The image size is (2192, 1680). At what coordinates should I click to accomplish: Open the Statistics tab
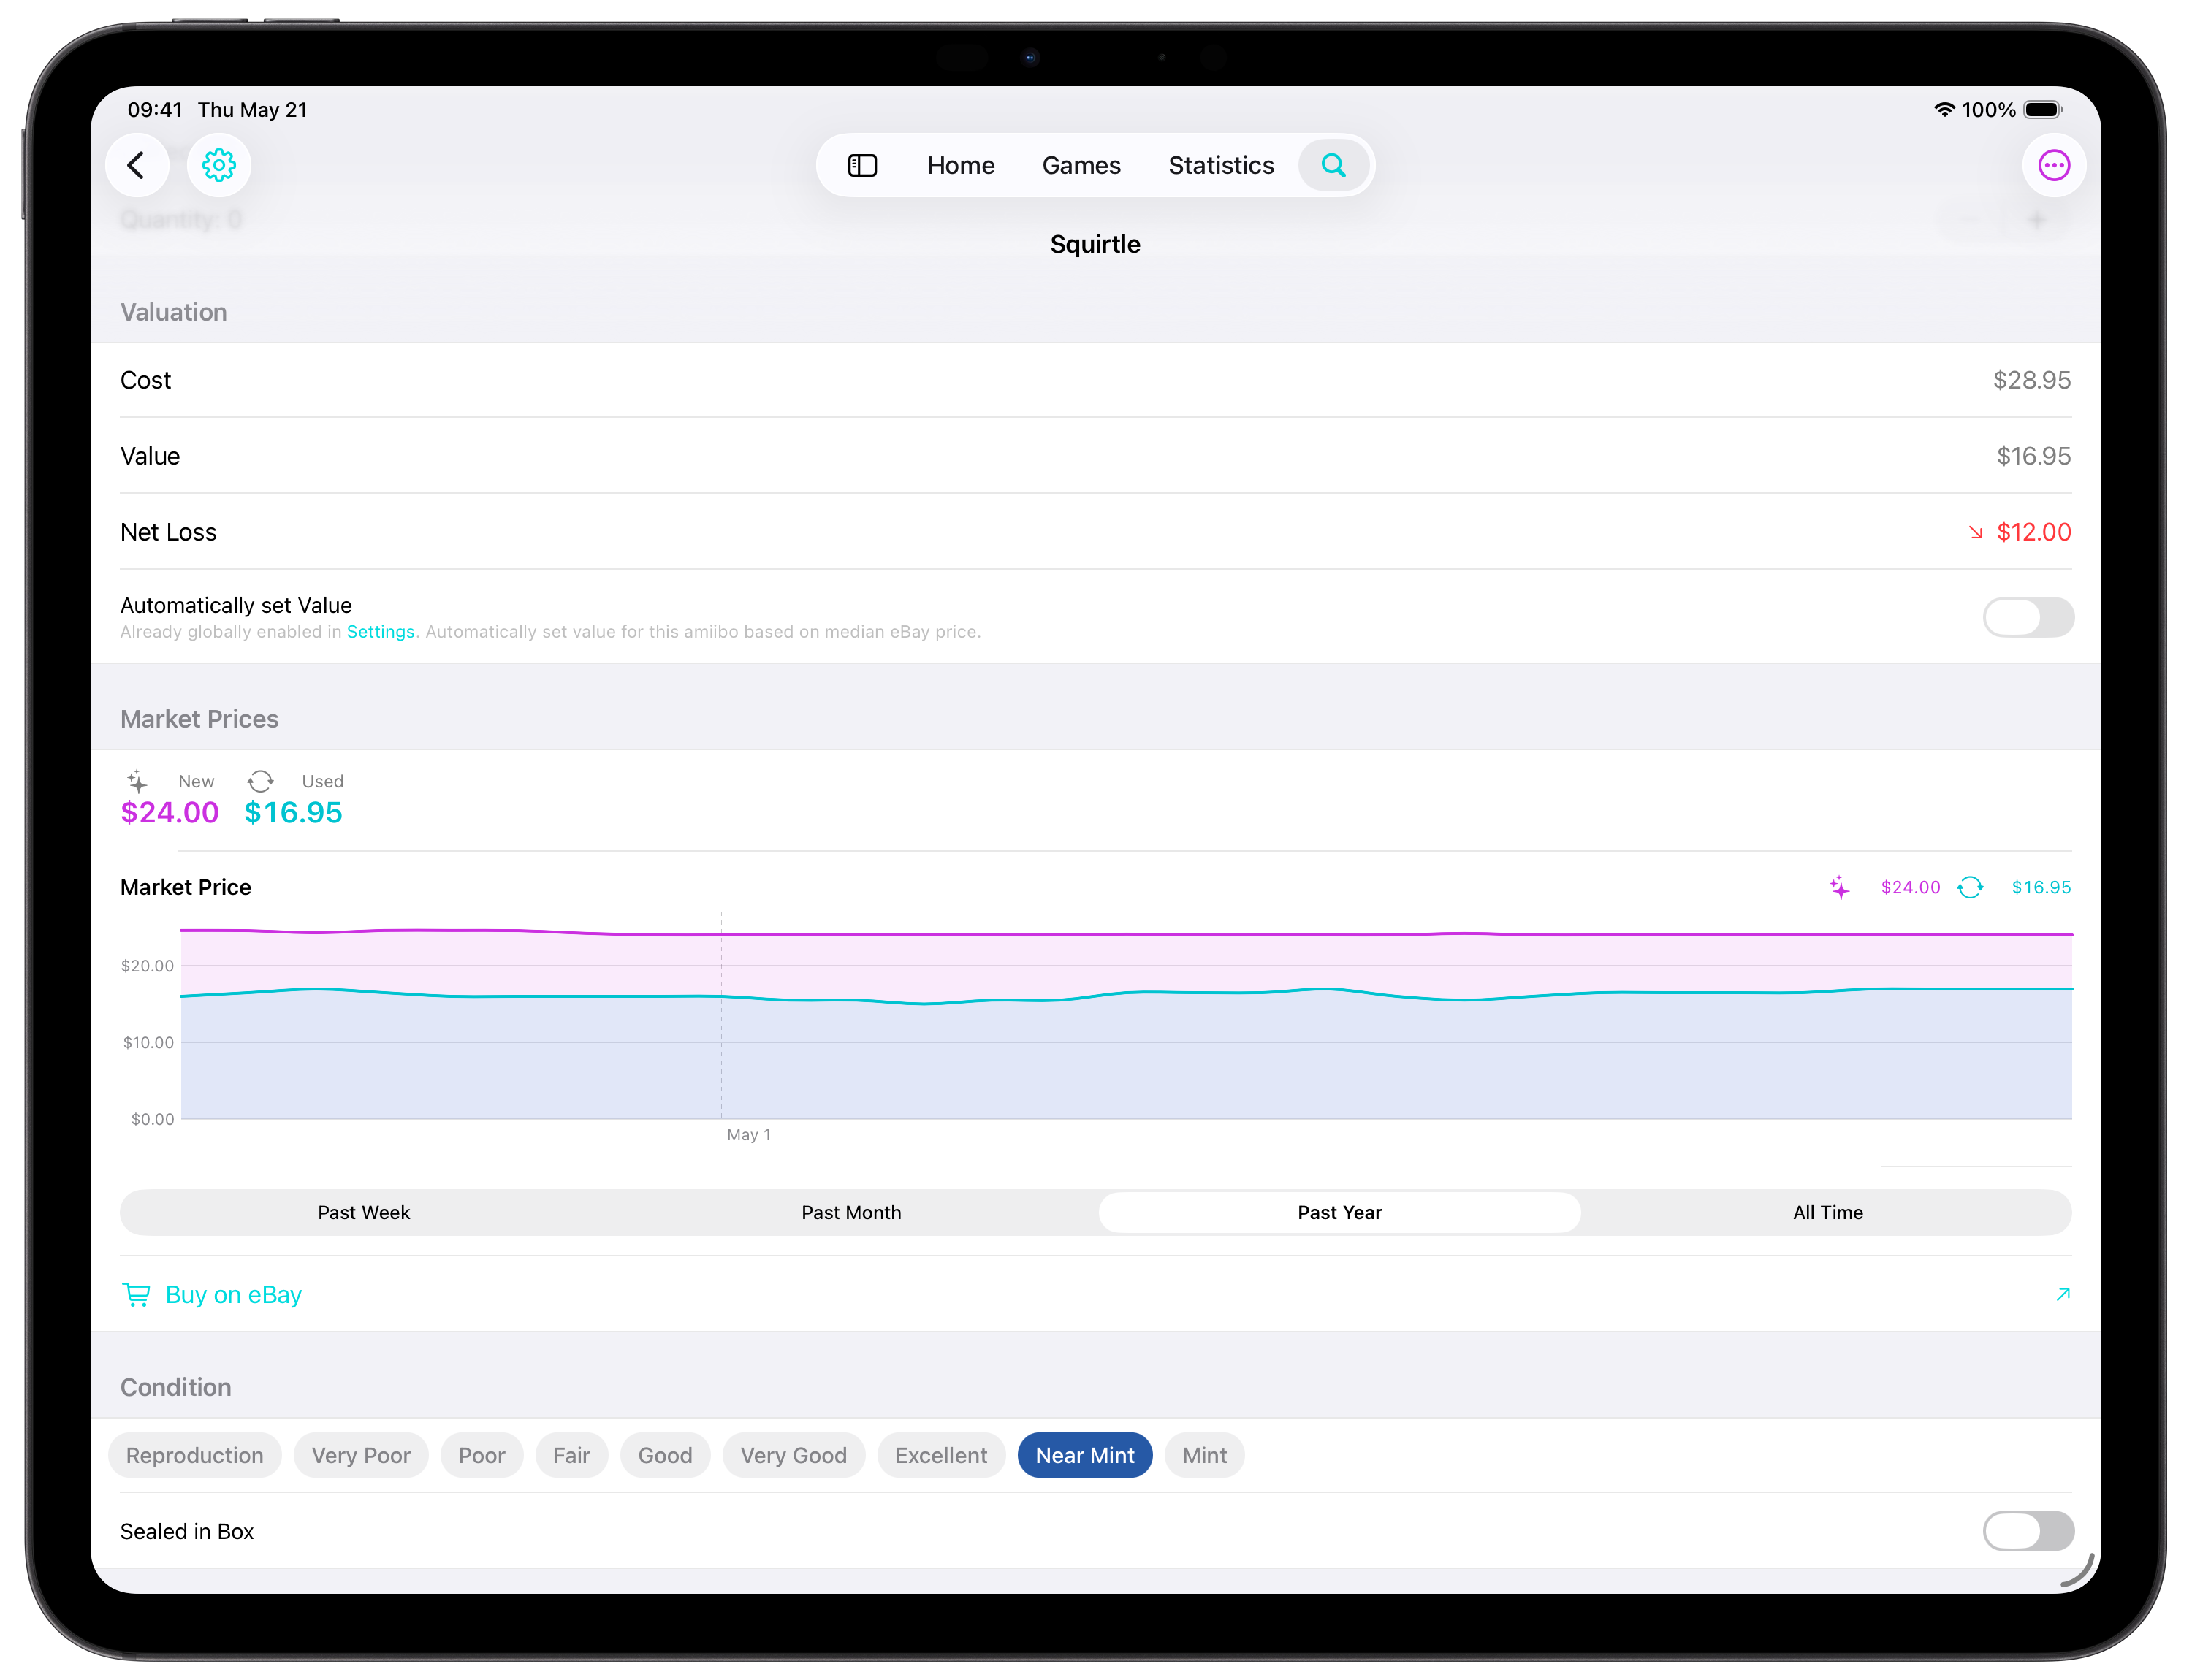[1220, 165]
